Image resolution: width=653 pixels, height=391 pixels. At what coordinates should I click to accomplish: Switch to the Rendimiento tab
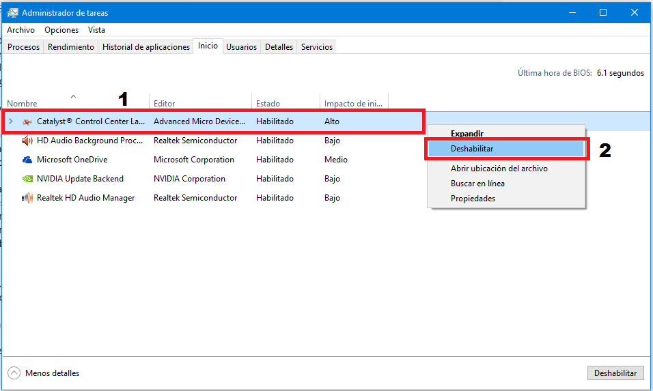[x=71, y=47]
